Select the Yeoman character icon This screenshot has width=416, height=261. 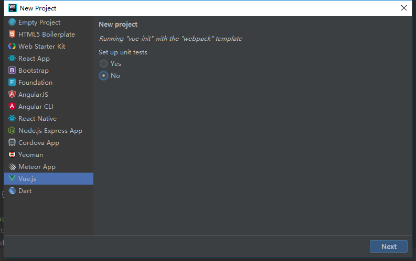click(12, 154)
